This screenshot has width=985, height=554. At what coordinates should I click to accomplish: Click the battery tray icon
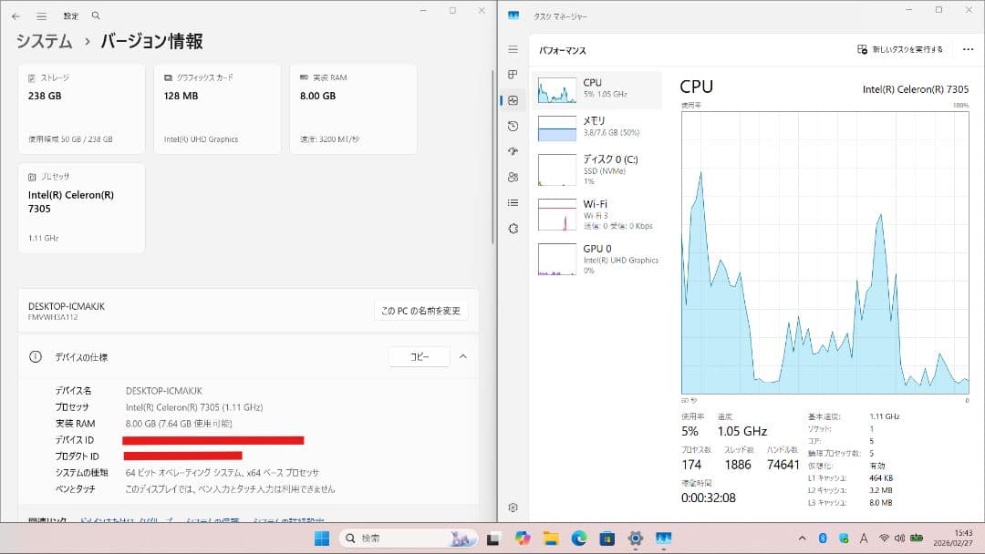click(917, 539)
